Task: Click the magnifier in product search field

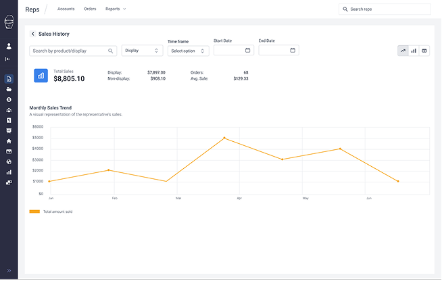Action: 111,51
